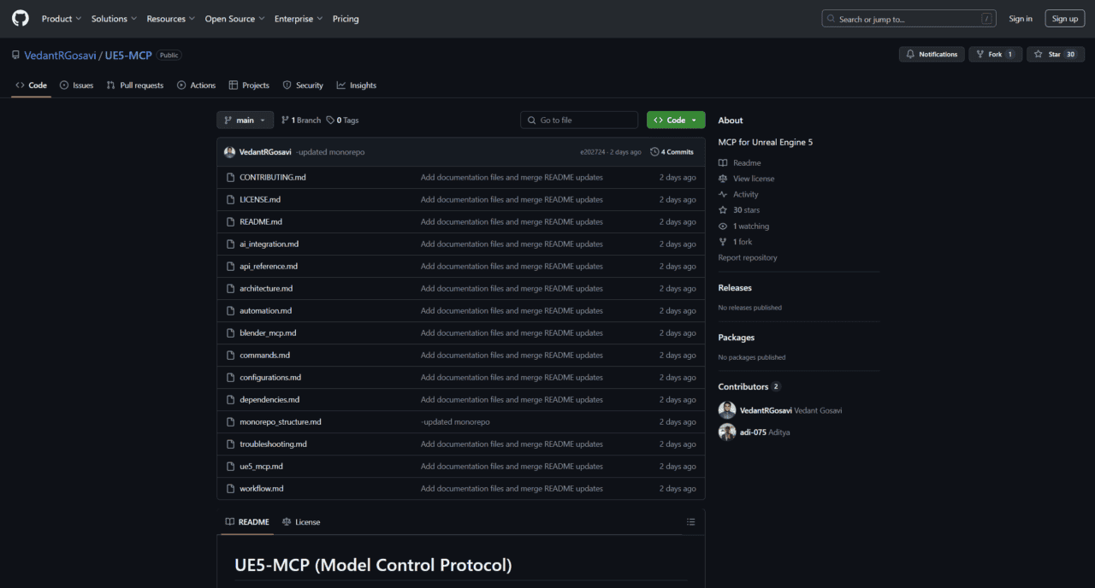The image size is (1095, 588).
Task: Focus the Search or jump to field
Action: [x=909, y=19]
